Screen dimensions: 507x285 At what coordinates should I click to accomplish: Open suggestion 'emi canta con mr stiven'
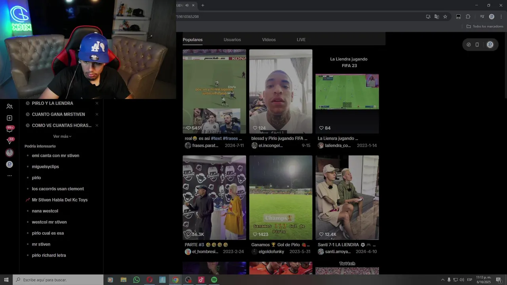[x=55, y=156]
